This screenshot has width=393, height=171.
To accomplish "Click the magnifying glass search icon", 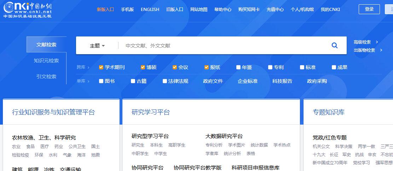I will (334, 45).
